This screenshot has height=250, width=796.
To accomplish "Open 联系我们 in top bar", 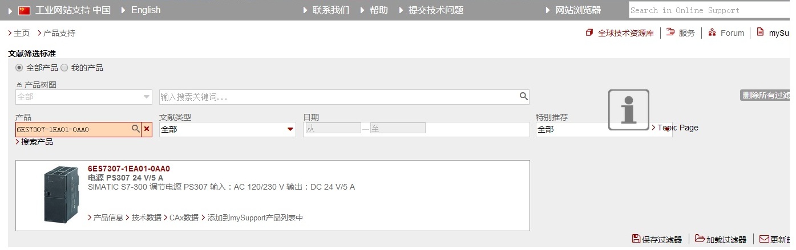I will tap(331, 10).
